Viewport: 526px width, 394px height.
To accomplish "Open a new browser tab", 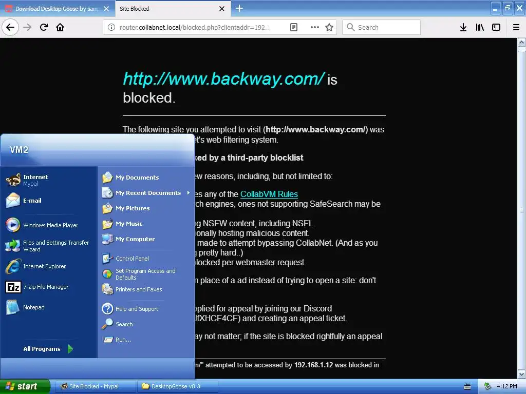I will [239, 8].
